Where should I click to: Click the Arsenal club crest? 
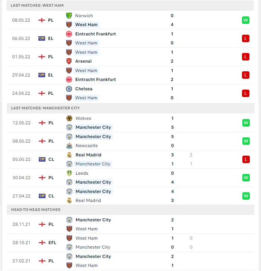pos(69,61)
